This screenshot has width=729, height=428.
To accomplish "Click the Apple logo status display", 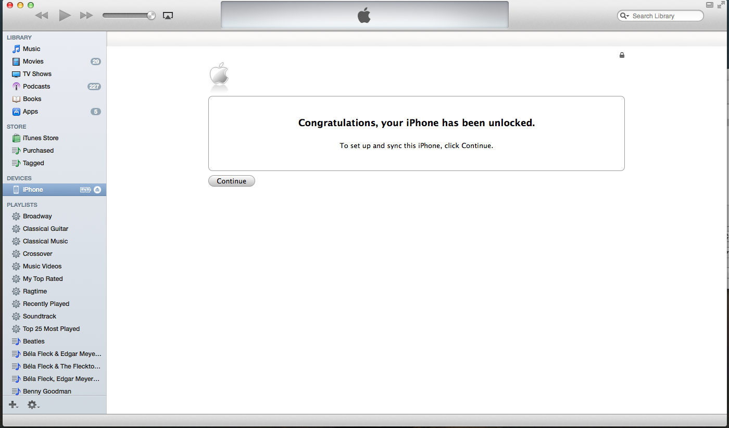I will [364, 15].
